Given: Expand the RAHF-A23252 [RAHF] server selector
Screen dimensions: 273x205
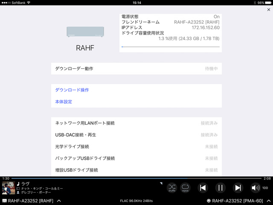Looking at the screenshot, I should tap(59, 201).
